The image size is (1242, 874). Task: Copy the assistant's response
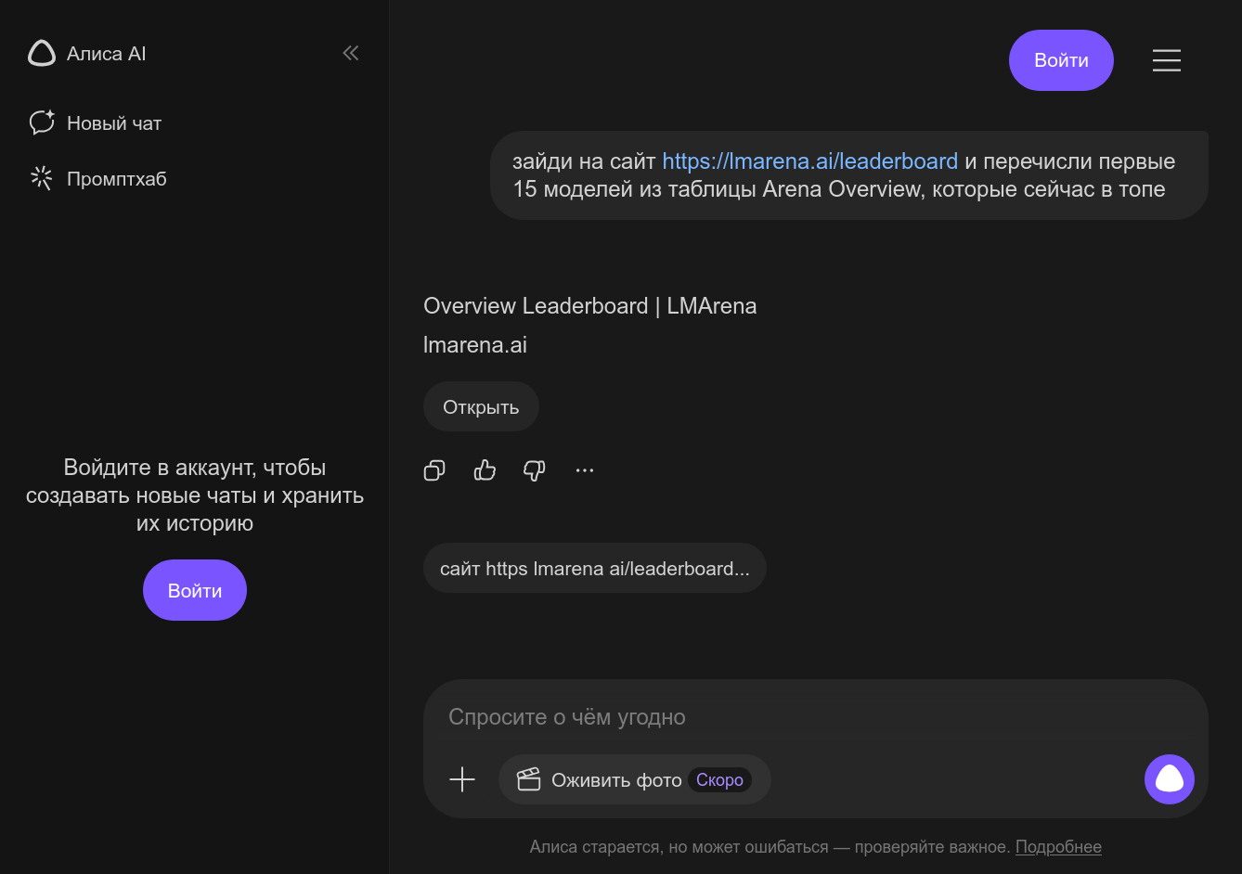(x=434, y=470)
